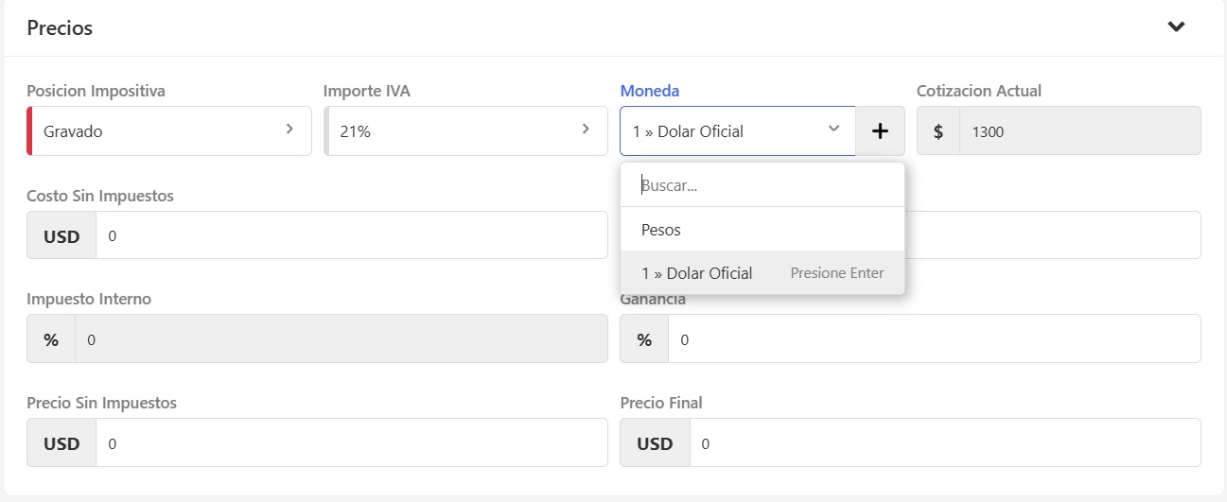Click the Buscar search field

click(762, 185)
